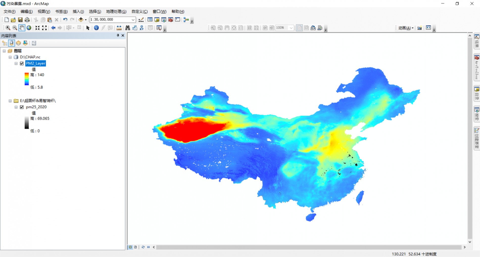Switch to List By Source view

click(x=11, y=43)
